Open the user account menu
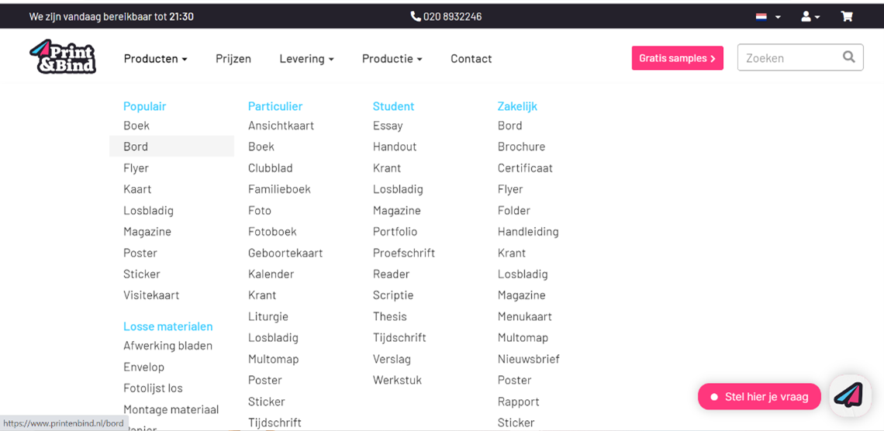Viewport: 884px width, 431px height. [x=810, y=16]
